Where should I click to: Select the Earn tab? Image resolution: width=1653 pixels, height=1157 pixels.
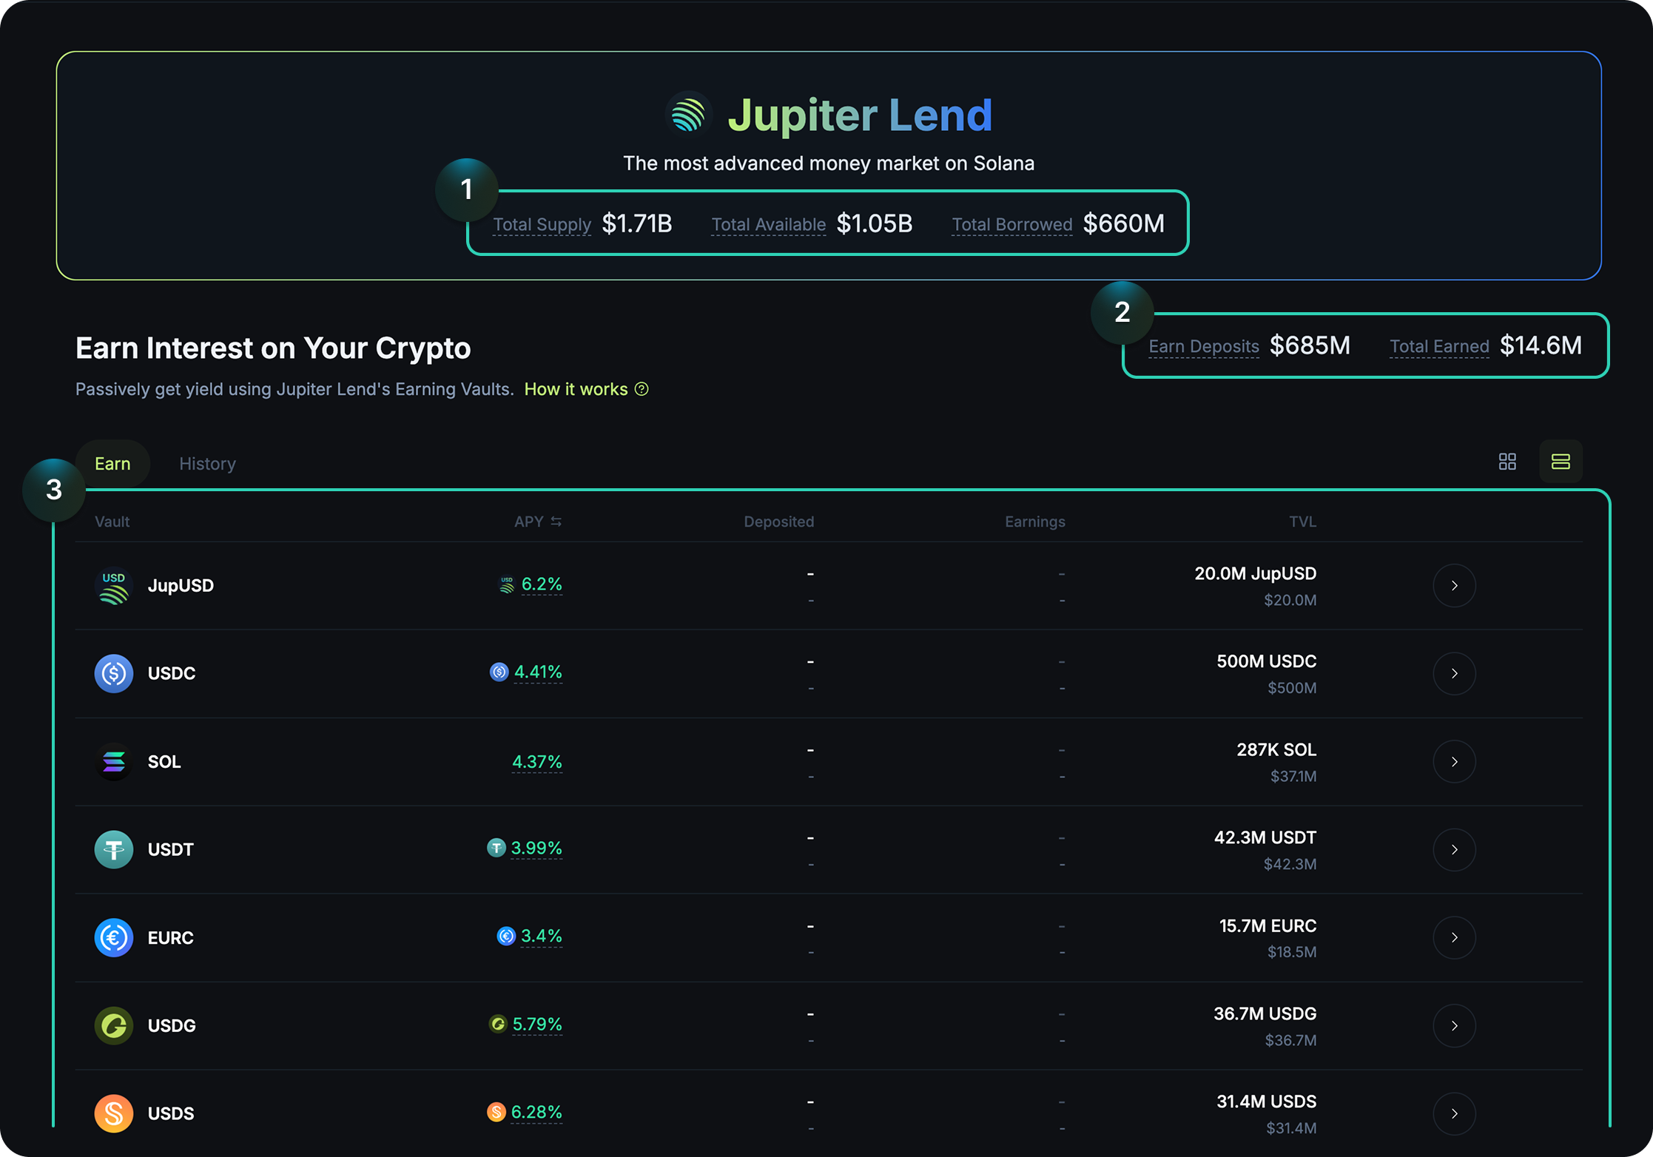tap(112, 463)
